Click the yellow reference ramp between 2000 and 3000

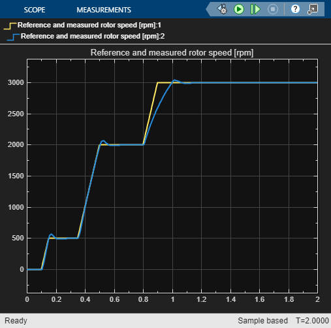(151, 113)
